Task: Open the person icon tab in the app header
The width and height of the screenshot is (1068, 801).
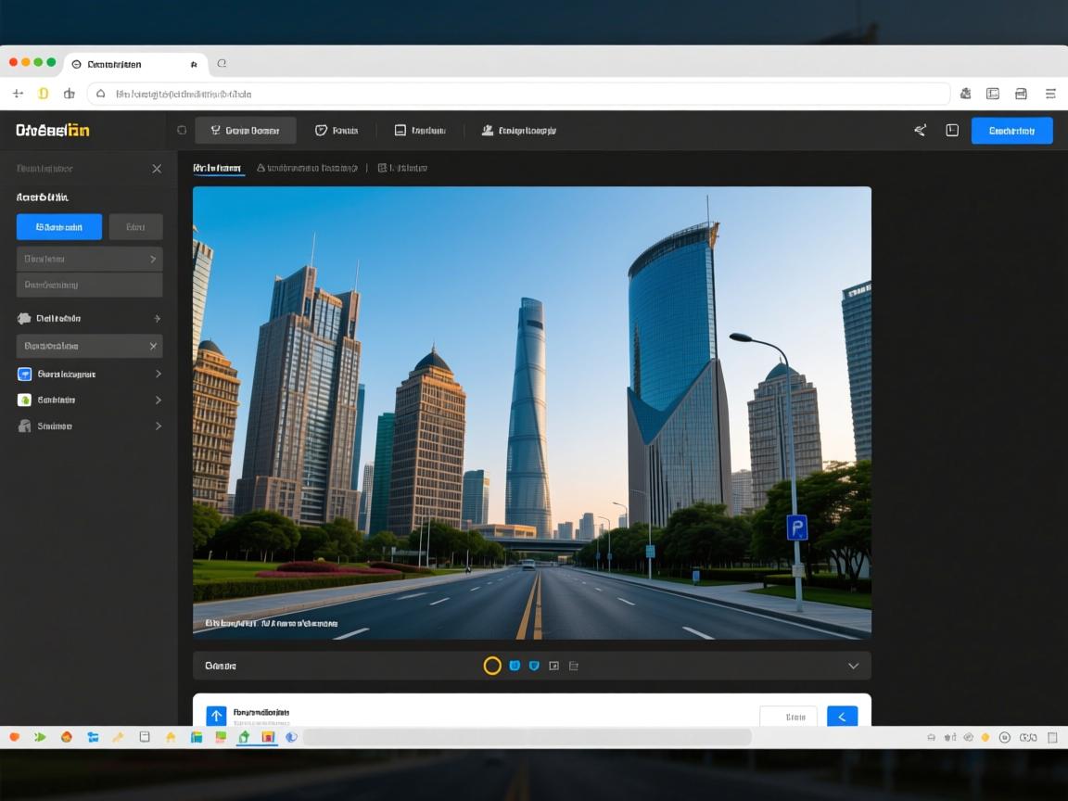Action: pos(518,131)
